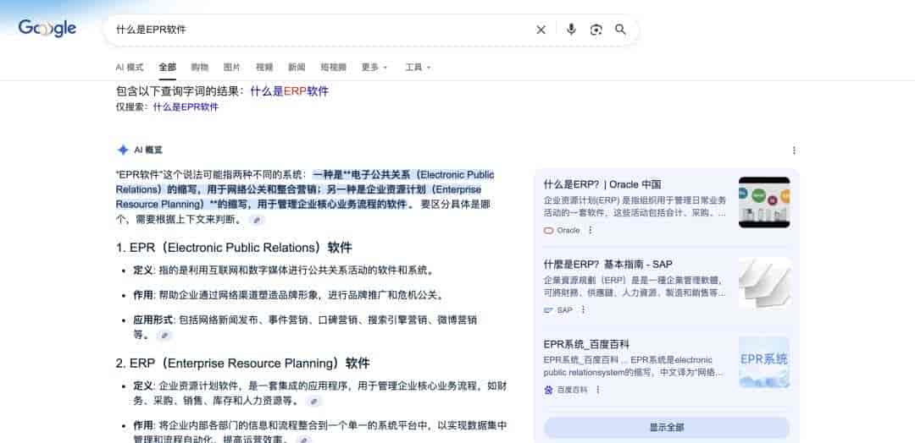This screenshot has width=915, height=443.
Task: Click the 显示全部 button
Action: 667,427
